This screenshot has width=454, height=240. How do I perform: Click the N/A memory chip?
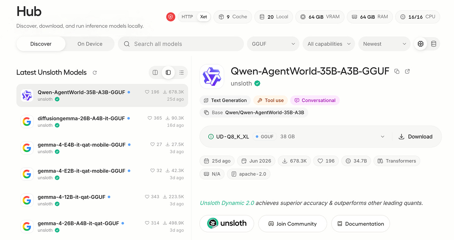pos(212,174)
